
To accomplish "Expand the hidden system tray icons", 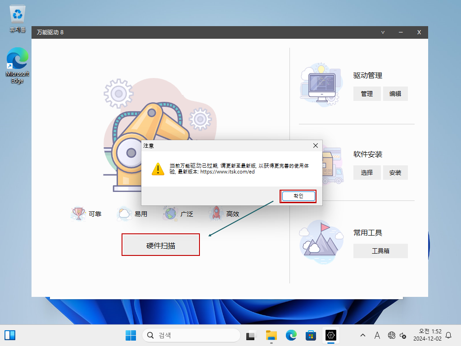I will (x=363, y=335).
